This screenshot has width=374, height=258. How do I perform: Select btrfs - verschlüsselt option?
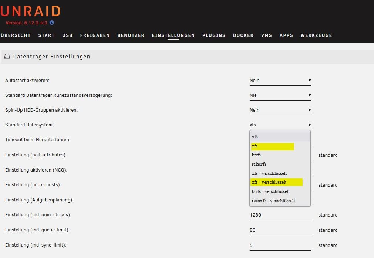coord(280,191)
